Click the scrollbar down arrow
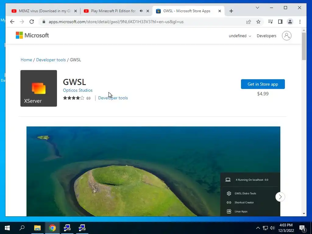The image size is (312, 234). 304,214
